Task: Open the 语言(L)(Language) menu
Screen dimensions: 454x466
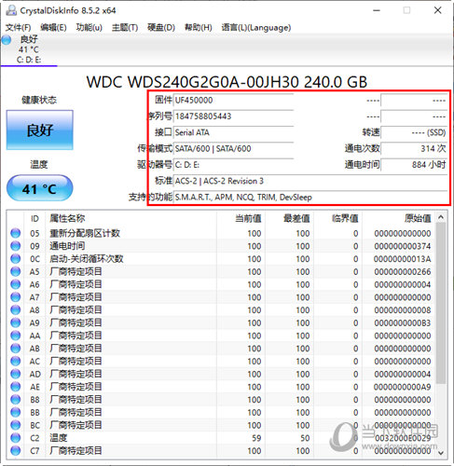Action: tap(256, 28)
